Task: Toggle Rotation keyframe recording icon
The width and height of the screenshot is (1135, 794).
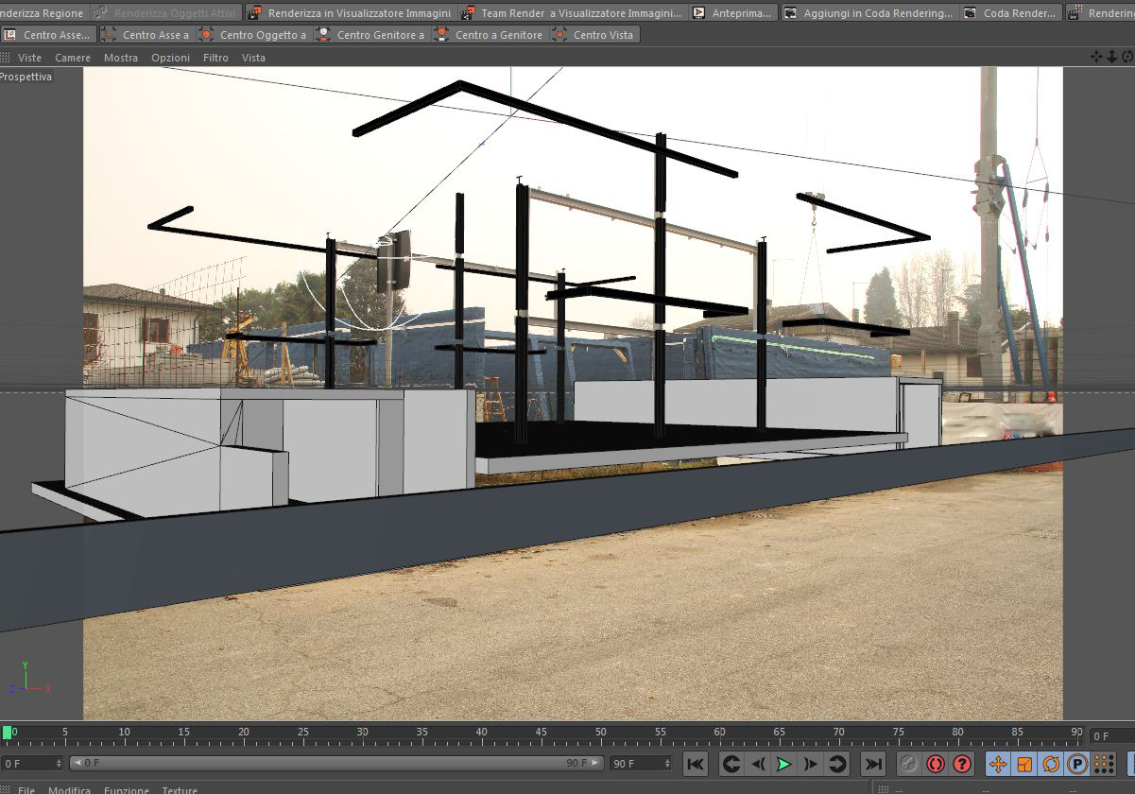Action: [1051, 764]
